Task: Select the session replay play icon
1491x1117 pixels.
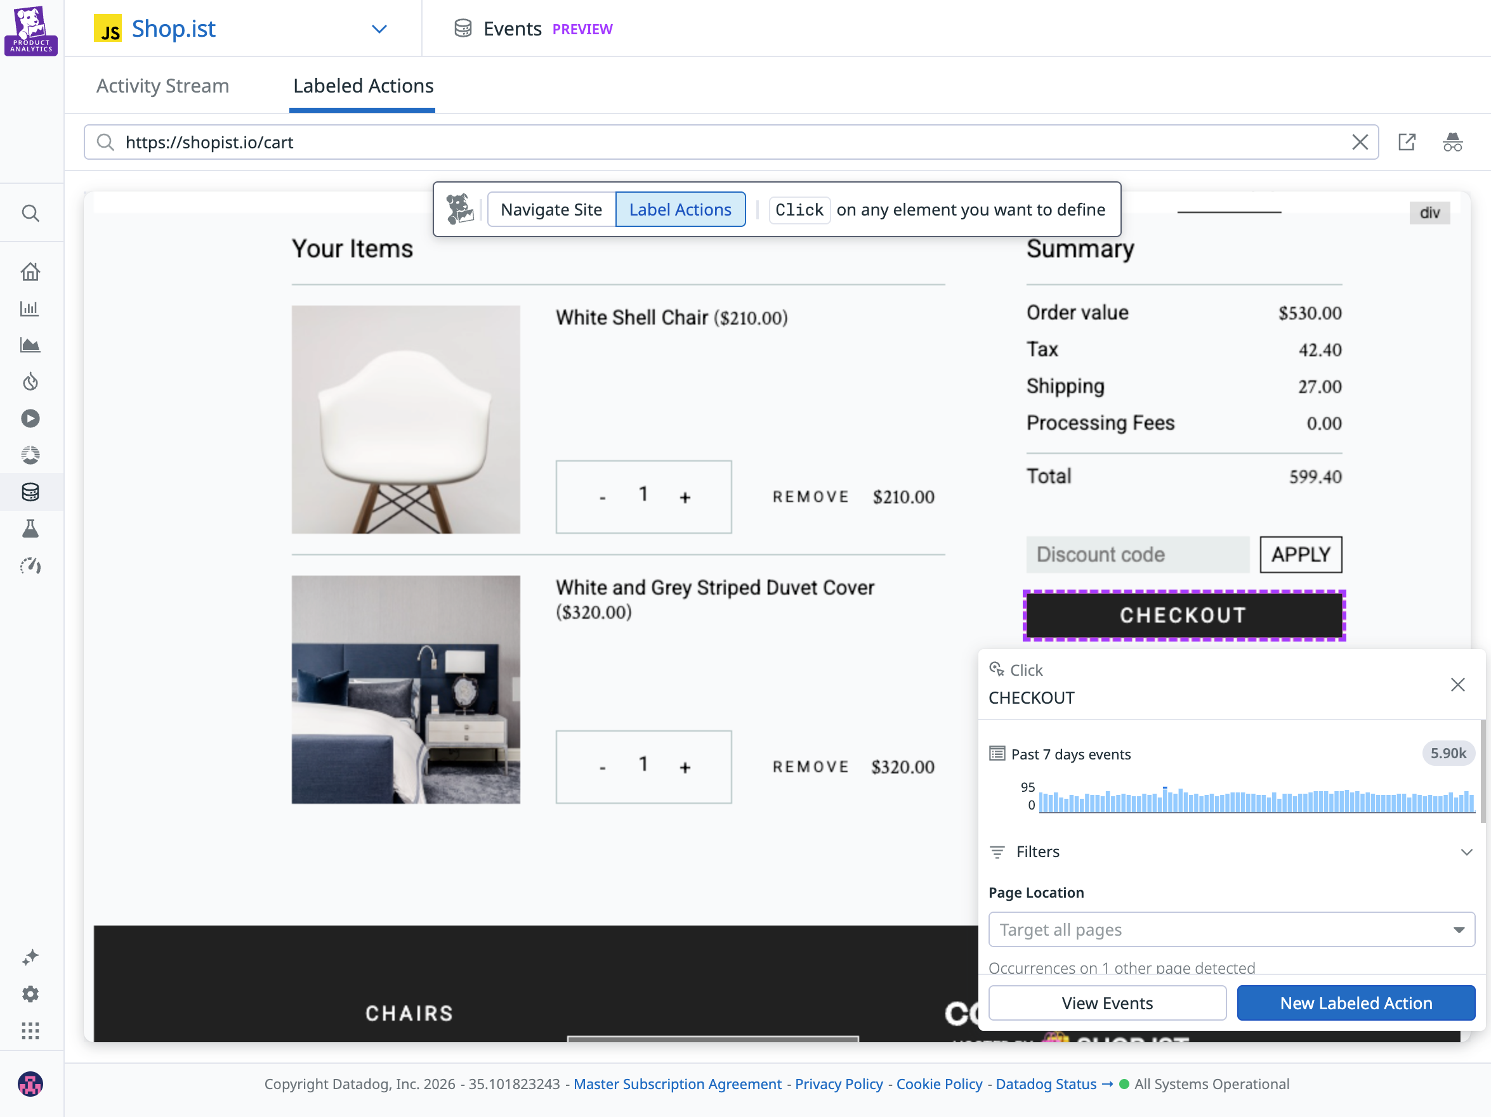Action: pyautogui.click(x=31, y=418)
